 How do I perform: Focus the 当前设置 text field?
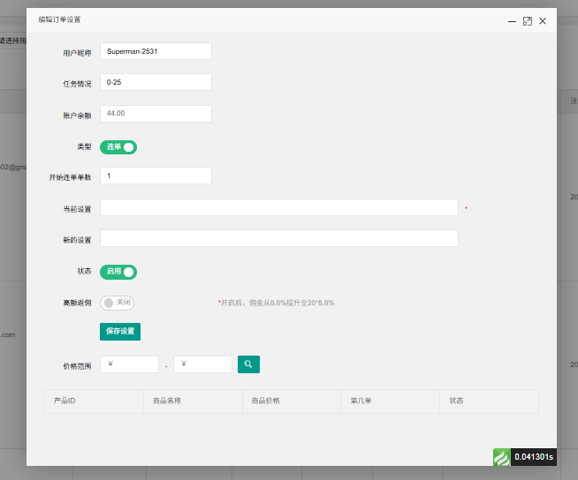pyautogui.click(x=278, y=207)
